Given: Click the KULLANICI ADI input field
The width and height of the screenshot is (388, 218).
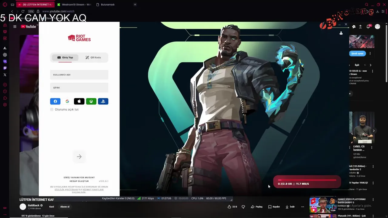Looking at the screenshot, I should click(x=79, y=75).
